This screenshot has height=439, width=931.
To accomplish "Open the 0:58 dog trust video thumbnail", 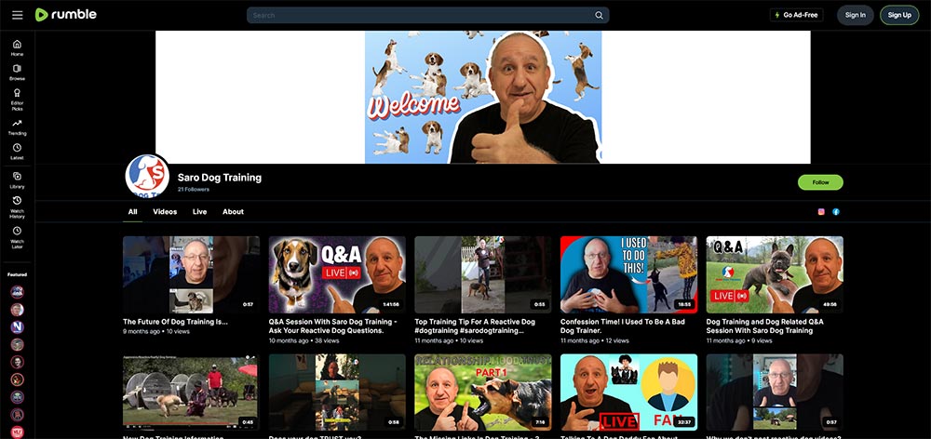I will tap(337, 392).
